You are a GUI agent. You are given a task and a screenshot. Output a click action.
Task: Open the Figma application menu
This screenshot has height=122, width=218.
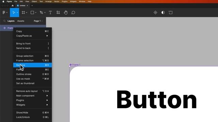9,1
